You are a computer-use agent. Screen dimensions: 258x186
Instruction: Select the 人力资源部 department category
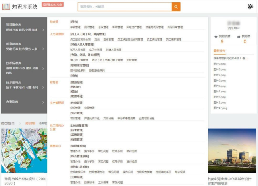click(x=56, y=34)
